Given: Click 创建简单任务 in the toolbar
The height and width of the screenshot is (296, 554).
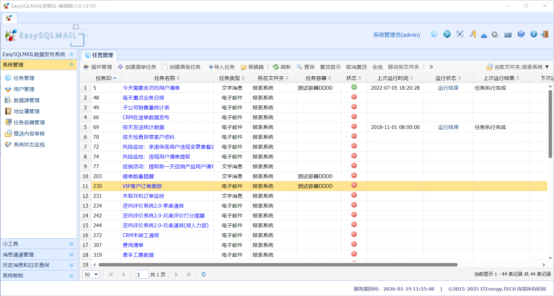Looking at the screenshot, I should (137, 67).
